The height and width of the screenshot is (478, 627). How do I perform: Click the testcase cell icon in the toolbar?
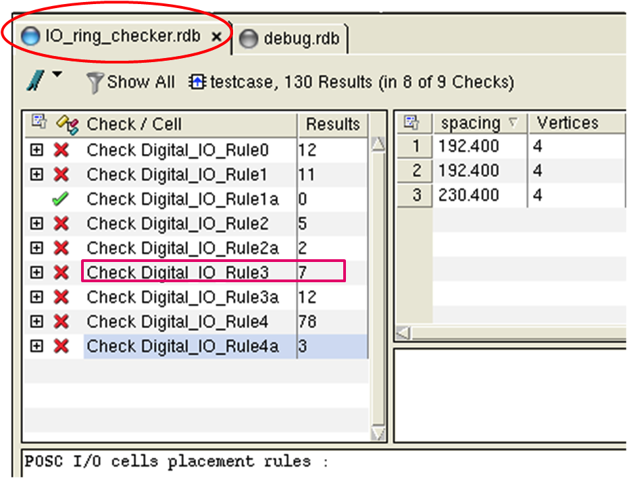coord(198,83)
